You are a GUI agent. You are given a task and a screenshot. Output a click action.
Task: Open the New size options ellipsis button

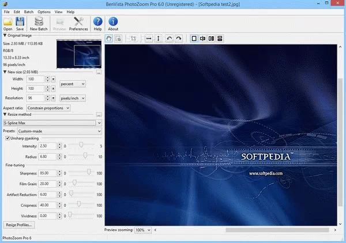tap(99, 72)
